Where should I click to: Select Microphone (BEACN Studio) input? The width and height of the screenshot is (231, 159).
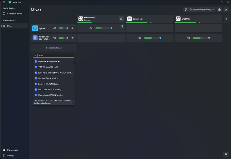pos(53,95)
